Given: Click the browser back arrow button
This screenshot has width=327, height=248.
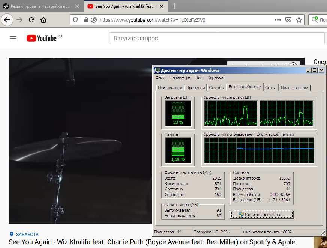Looking at the screenshot, I should pyautogui.click(x=7, y=20).
